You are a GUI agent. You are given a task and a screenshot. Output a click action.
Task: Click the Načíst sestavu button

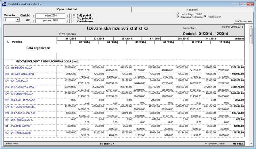click(x=243, y=21)
